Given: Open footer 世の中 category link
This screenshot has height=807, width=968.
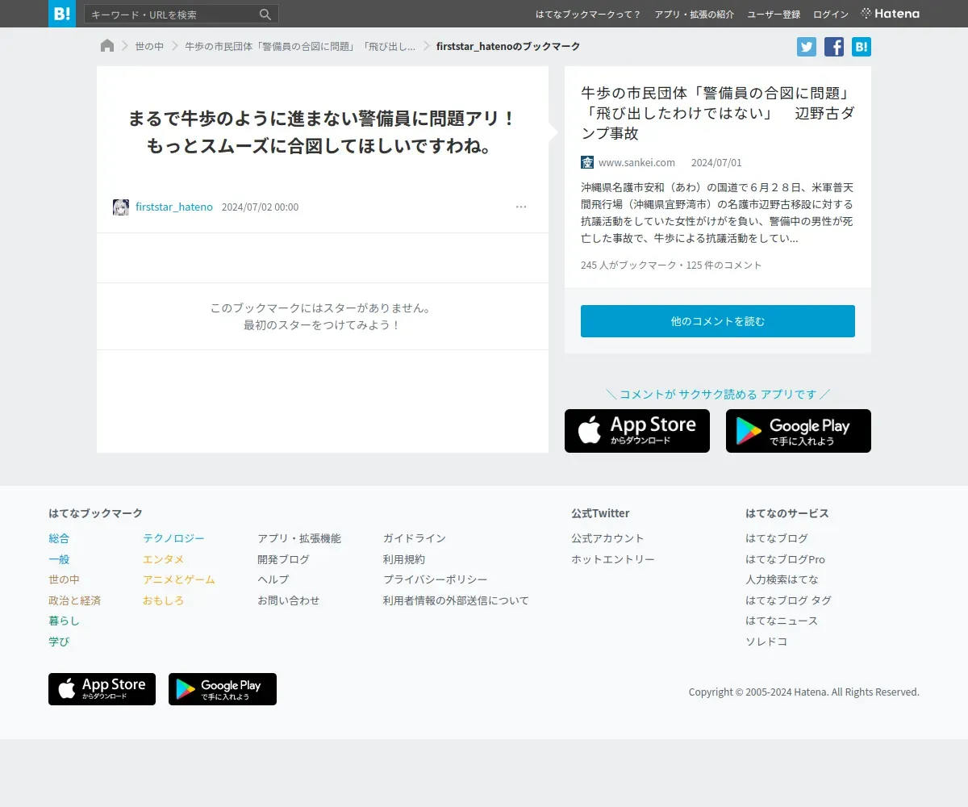Looking at the screenshot, I should tap(64, 579).
